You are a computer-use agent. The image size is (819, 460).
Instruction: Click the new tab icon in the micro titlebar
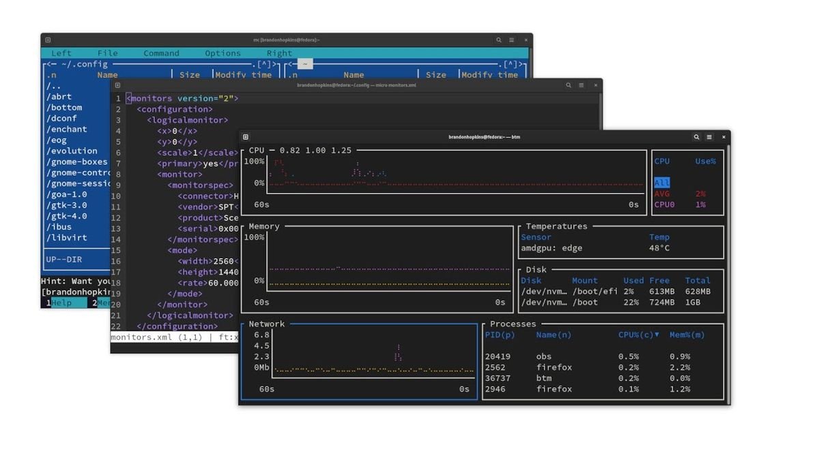point(117,85)
